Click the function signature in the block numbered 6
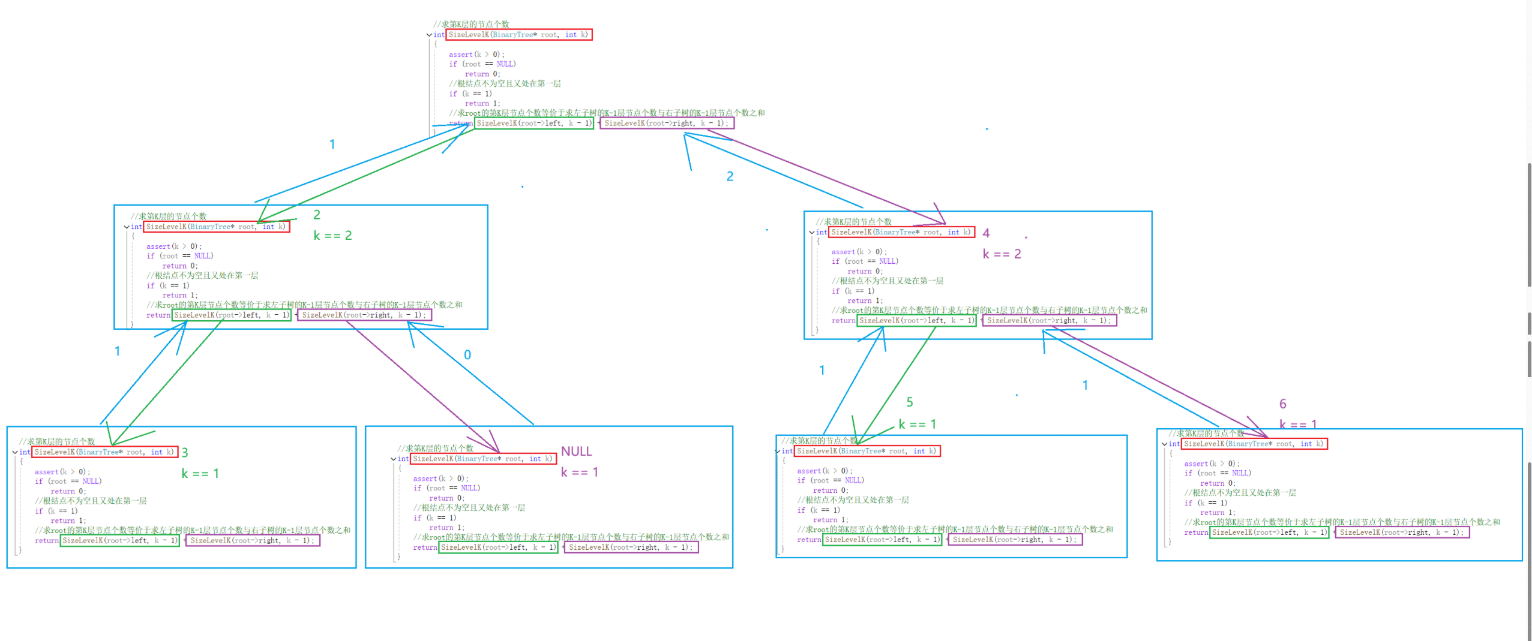 1255,444
